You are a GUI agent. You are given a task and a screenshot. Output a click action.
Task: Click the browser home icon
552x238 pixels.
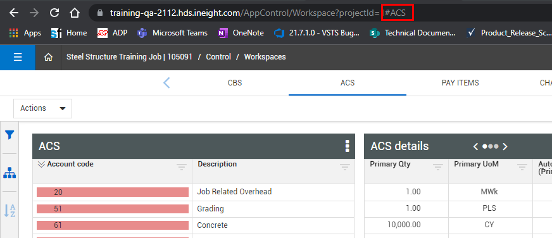pyautogui.click(x=74, y=13)
